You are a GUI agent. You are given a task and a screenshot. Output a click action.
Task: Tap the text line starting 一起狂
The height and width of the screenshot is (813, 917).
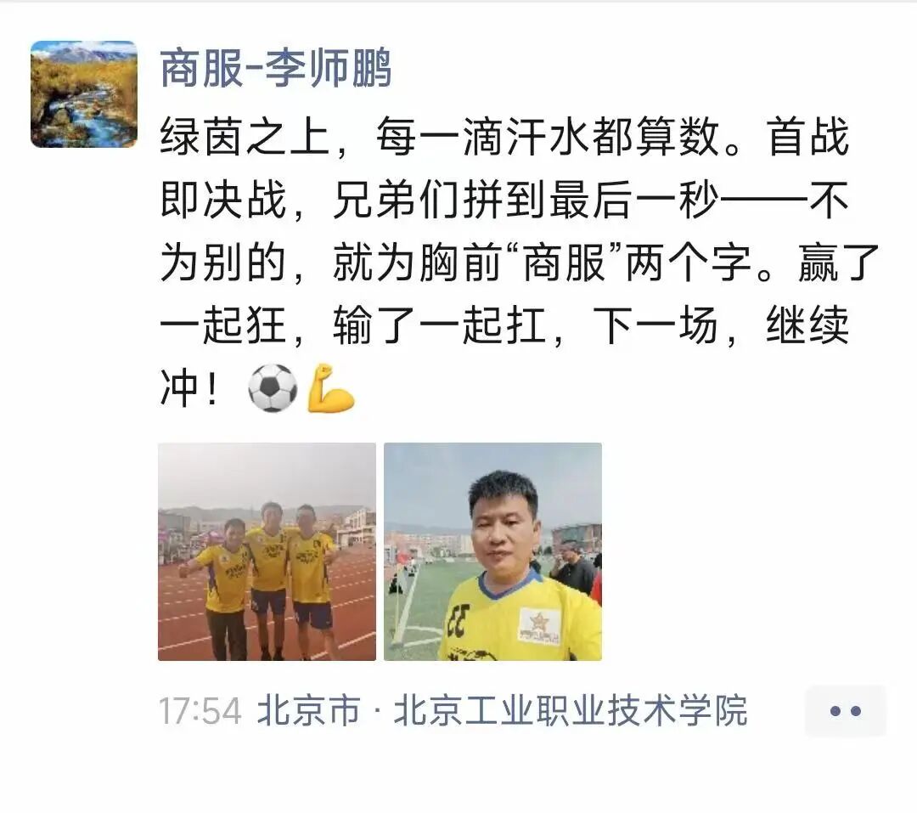504,325
